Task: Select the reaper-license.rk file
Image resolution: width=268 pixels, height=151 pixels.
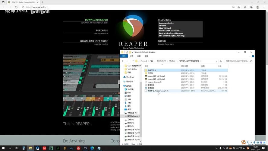Action: (x=154, y=82)
